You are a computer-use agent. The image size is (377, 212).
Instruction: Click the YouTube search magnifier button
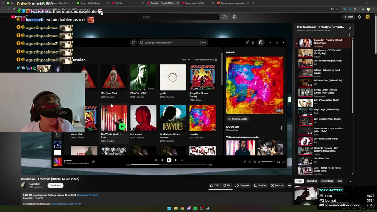[224, 17]
